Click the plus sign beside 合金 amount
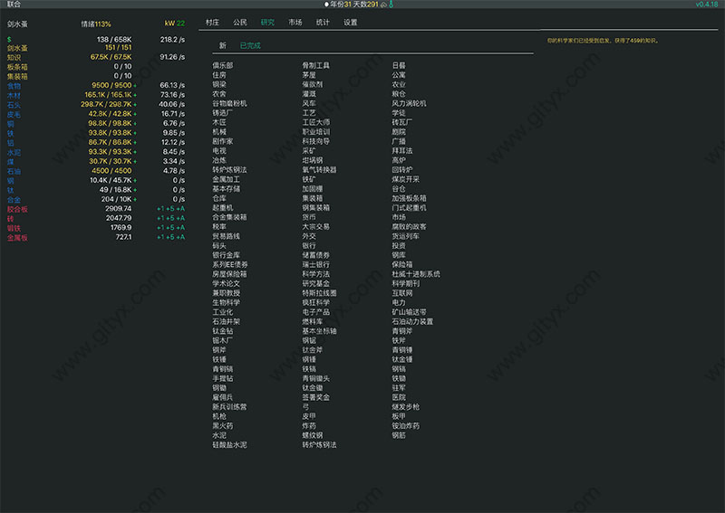Image resolution: width=725 pixels, height=513 pixels. point(136,199)
